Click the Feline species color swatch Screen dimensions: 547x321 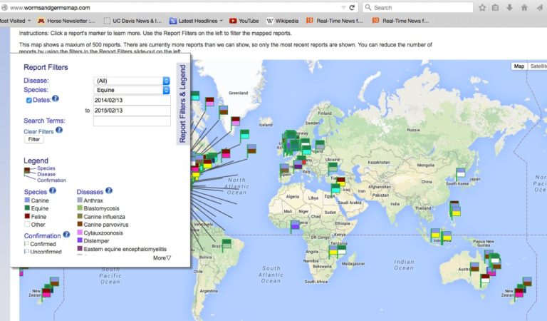pyautogui.click(x=27, y=216)
